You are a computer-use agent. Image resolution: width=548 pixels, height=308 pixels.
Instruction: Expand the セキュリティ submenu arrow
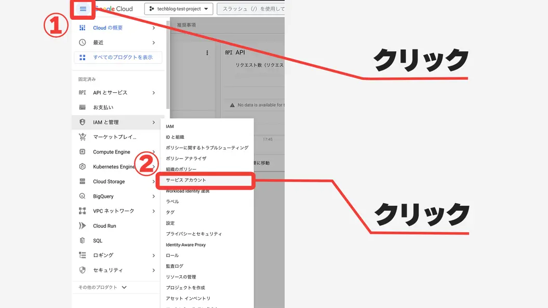154,270
